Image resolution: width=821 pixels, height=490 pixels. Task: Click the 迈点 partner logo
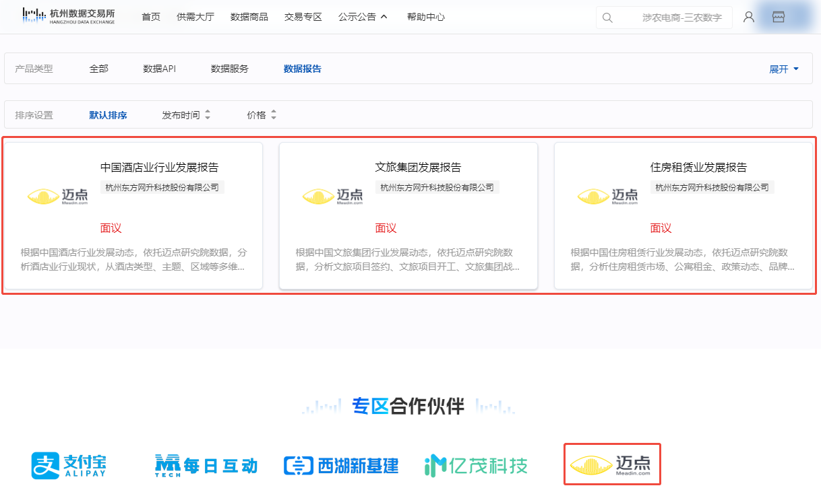click(x=611, y=464)
